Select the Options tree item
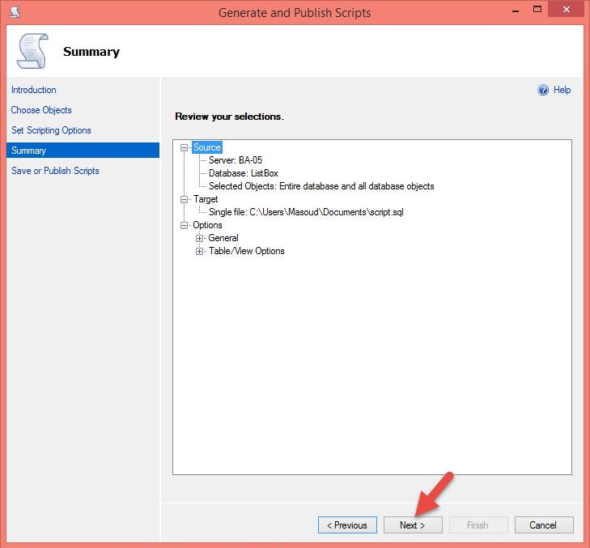Image resolution: width=590 pixels, height=548 pixels. [207, 225]
